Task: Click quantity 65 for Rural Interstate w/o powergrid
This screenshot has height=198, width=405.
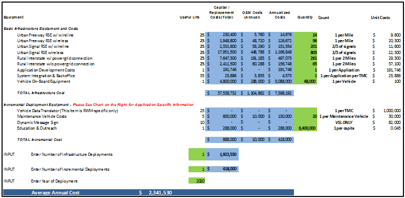Action: tap(306, 64)
